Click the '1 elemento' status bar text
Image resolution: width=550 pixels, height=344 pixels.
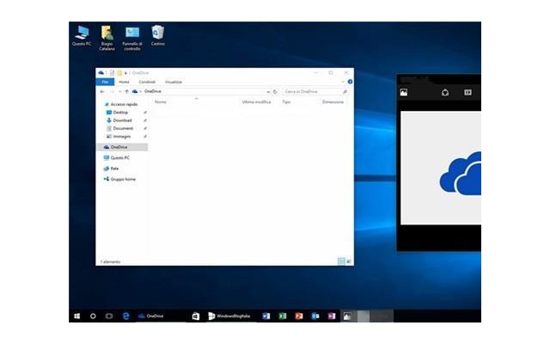click(x=111, y=261)
